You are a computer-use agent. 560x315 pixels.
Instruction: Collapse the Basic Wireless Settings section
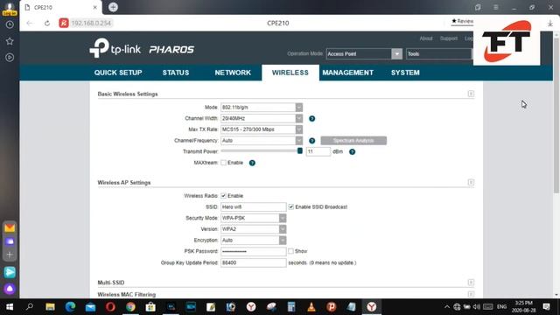point(471,94)
